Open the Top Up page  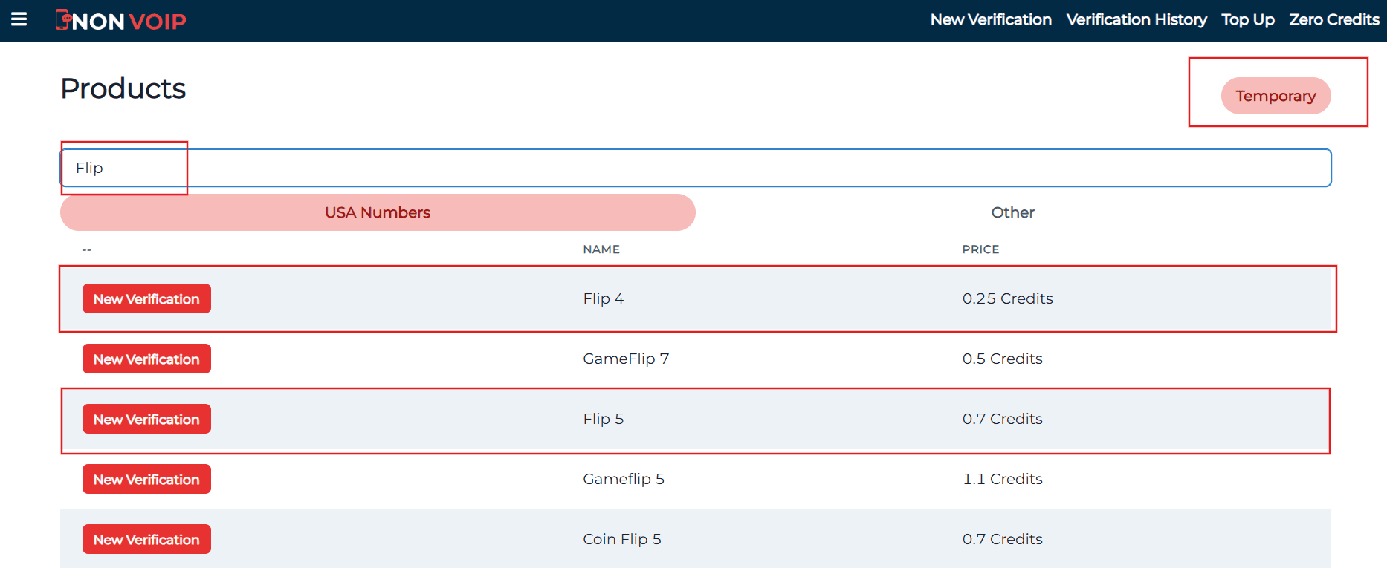(x=1248, y=20)
